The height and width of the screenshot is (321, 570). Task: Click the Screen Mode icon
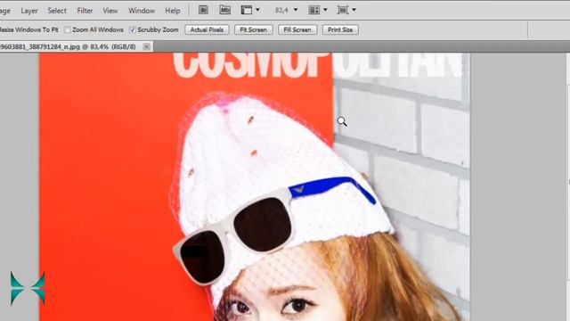[342, 10]
